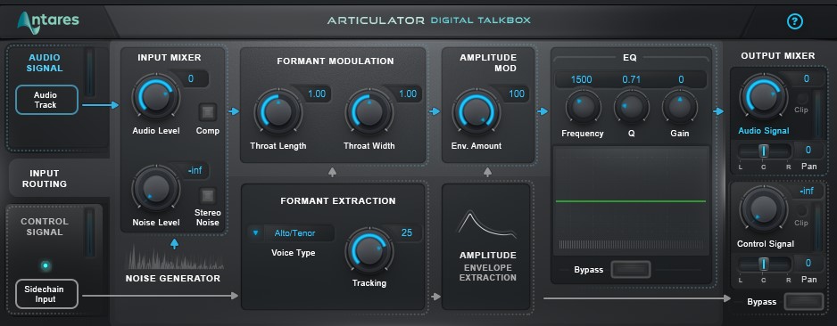Click the Formant Extraction heading

[338, 200]
